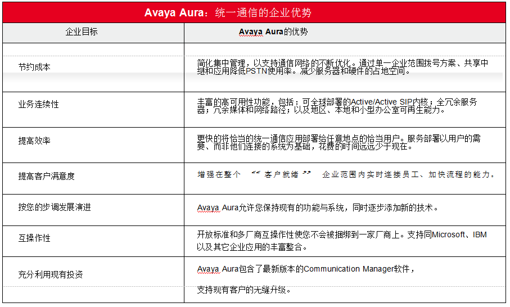Click the line '支持现有客户的无缝升级。'
The height and width of the screenshot is (307, 510).
243,290
